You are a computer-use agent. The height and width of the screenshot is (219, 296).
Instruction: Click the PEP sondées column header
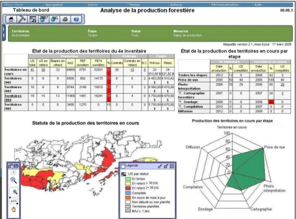pos(82,63)
